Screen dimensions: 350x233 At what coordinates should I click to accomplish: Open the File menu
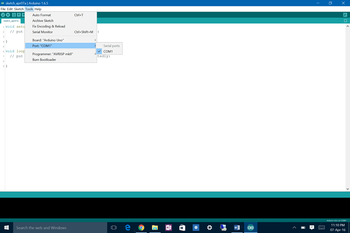pyautogui.click(x=3, y=9)
